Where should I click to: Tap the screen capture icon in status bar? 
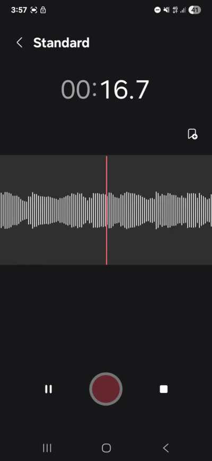[x=34, y=10]
